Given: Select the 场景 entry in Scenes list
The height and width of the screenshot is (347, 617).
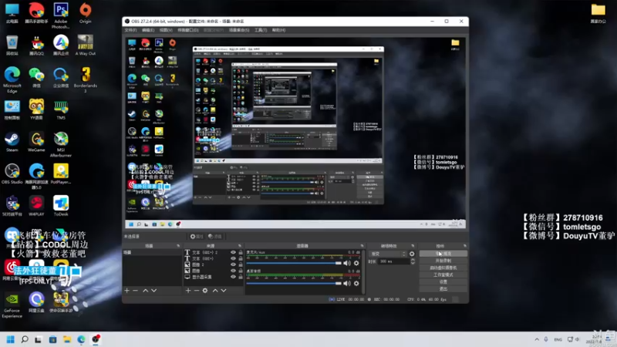Looking at the screenshot, I should (153, 253).
